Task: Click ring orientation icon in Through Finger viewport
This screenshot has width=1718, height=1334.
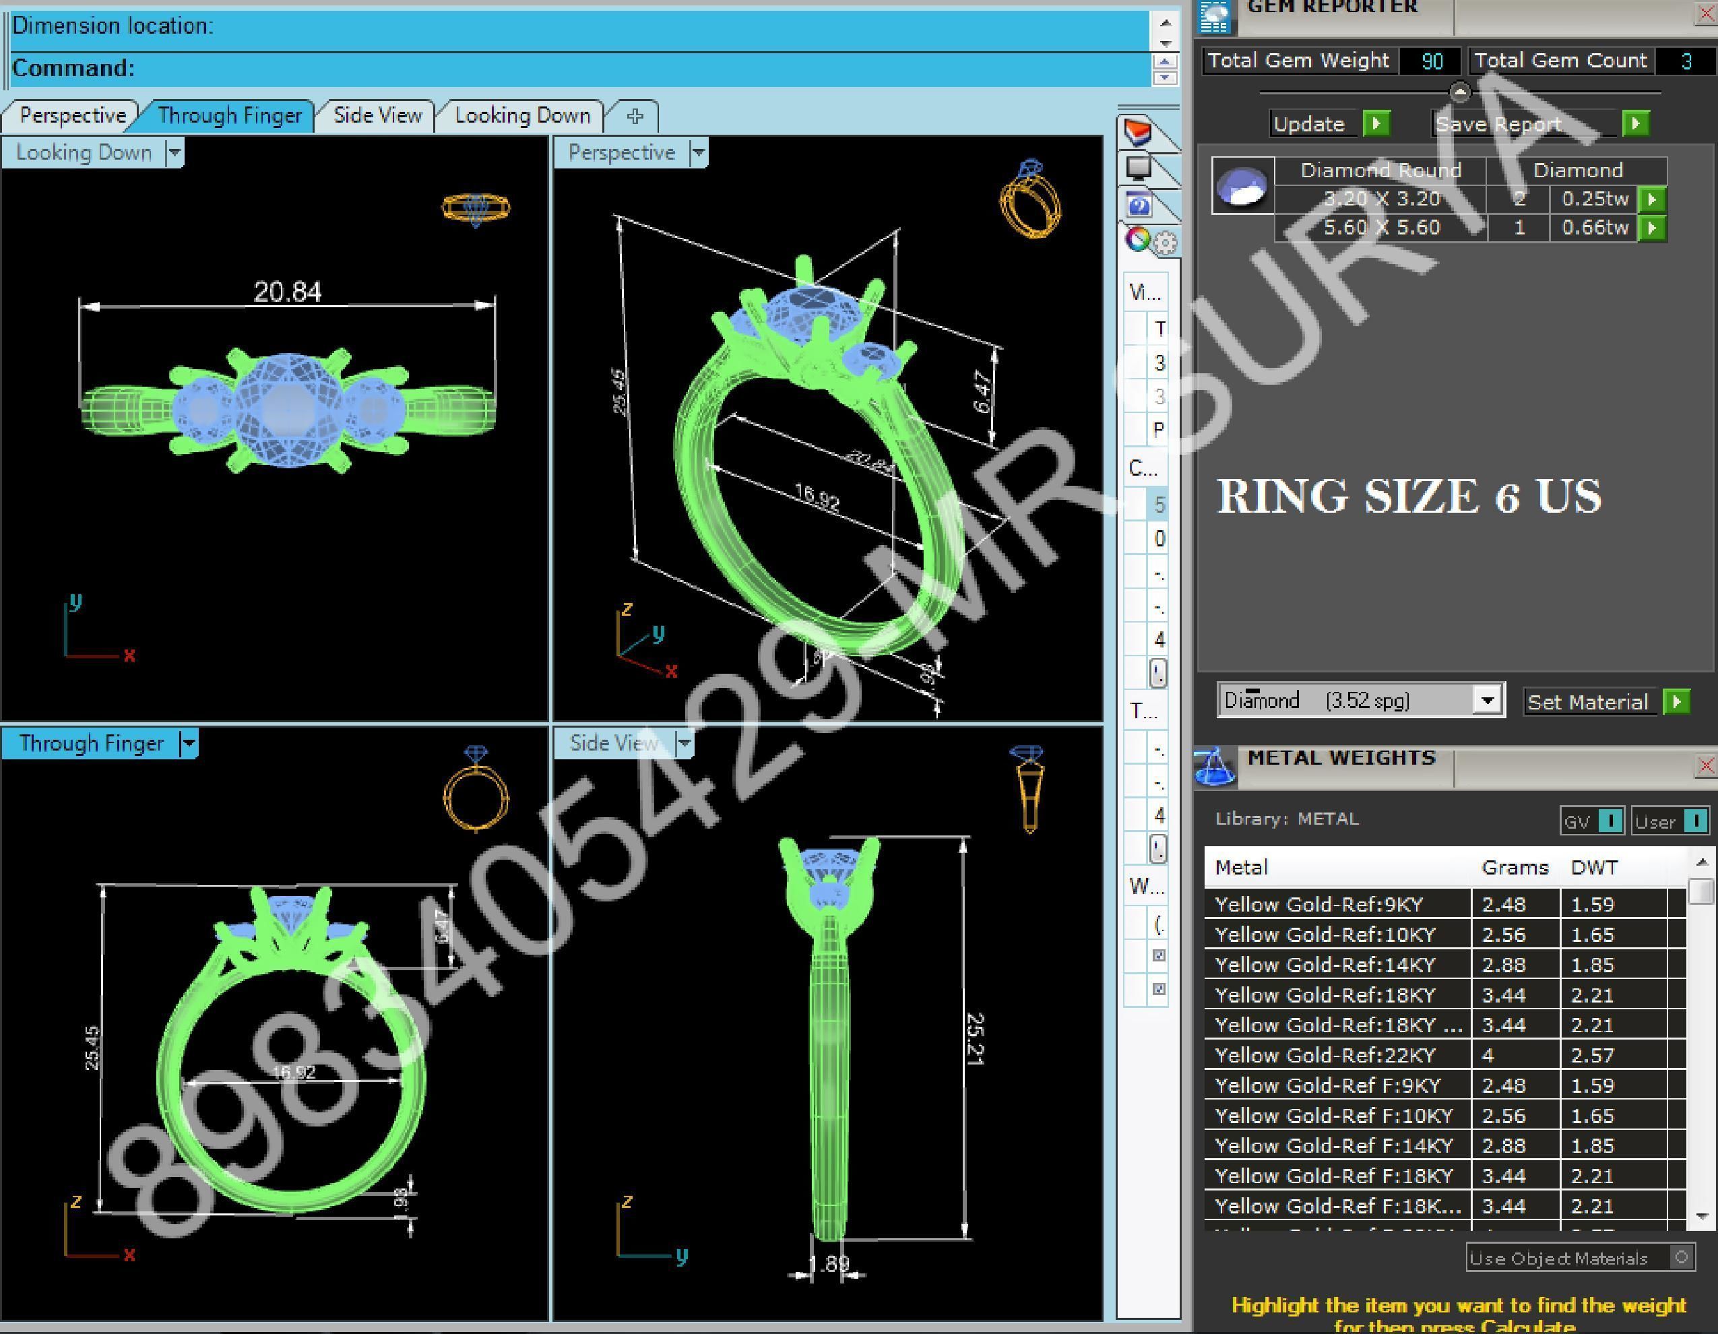Action: pyautogui.click(x=476, y=789)
